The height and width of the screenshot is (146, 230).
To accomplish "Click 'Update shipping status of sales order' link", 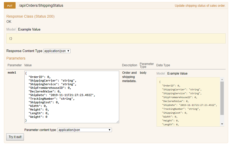I will [x=200, y=6].
